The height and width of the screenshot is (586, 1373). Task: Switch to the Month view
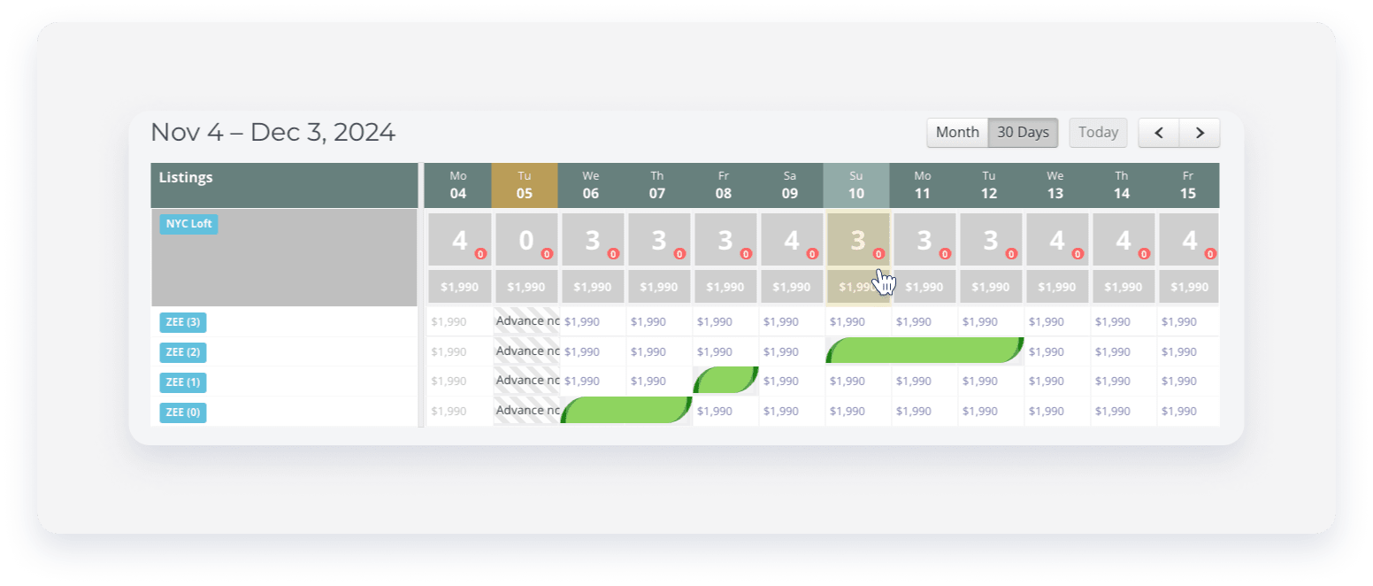(957, 133)
